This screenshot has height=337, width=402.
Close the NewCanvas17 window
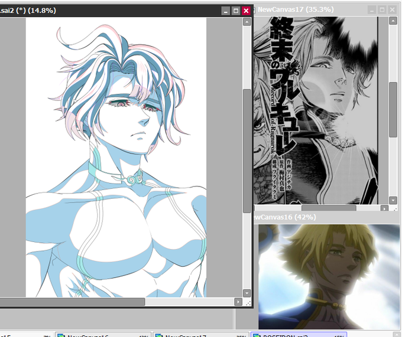coord(393,9)
